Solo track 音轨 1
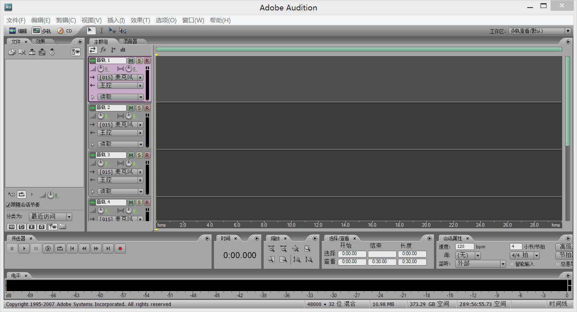Image resolution: width=577 pixels, height=312 pixels. point(139,60)
